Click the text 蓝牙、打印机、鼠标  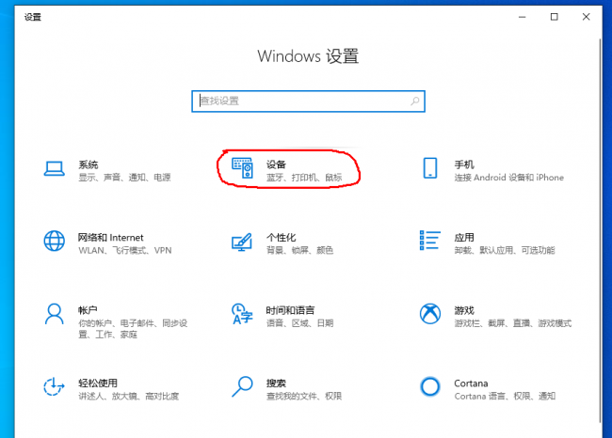tap(304, 178)
